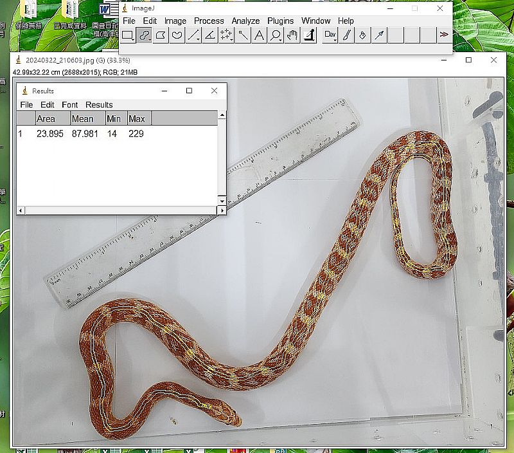
Task: Expand the More Tools double-arrow menu
Action: 443,35
